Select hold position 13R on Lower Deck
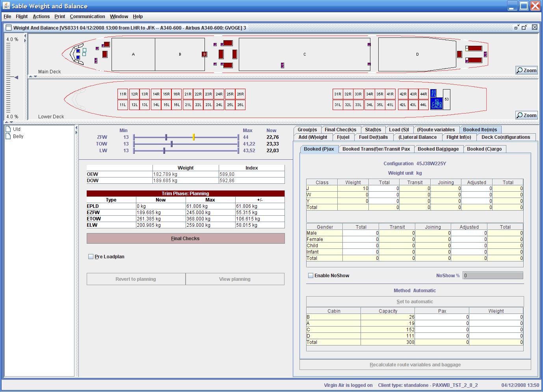This screenshot has width=543, height=392. 145,94
